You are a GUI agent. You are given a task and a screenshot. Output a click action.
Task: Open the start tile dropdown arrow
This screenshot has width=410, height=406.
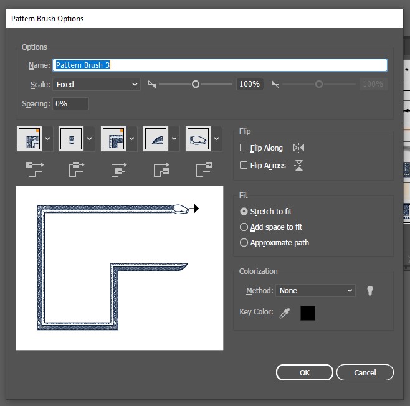(x=174, y=139)
